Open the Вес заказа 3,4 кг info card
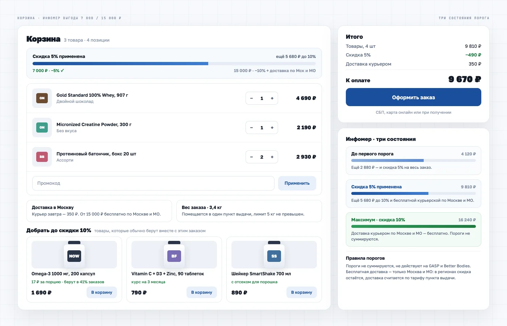This screenshot has width=507, height=326. tap(249, 211)
